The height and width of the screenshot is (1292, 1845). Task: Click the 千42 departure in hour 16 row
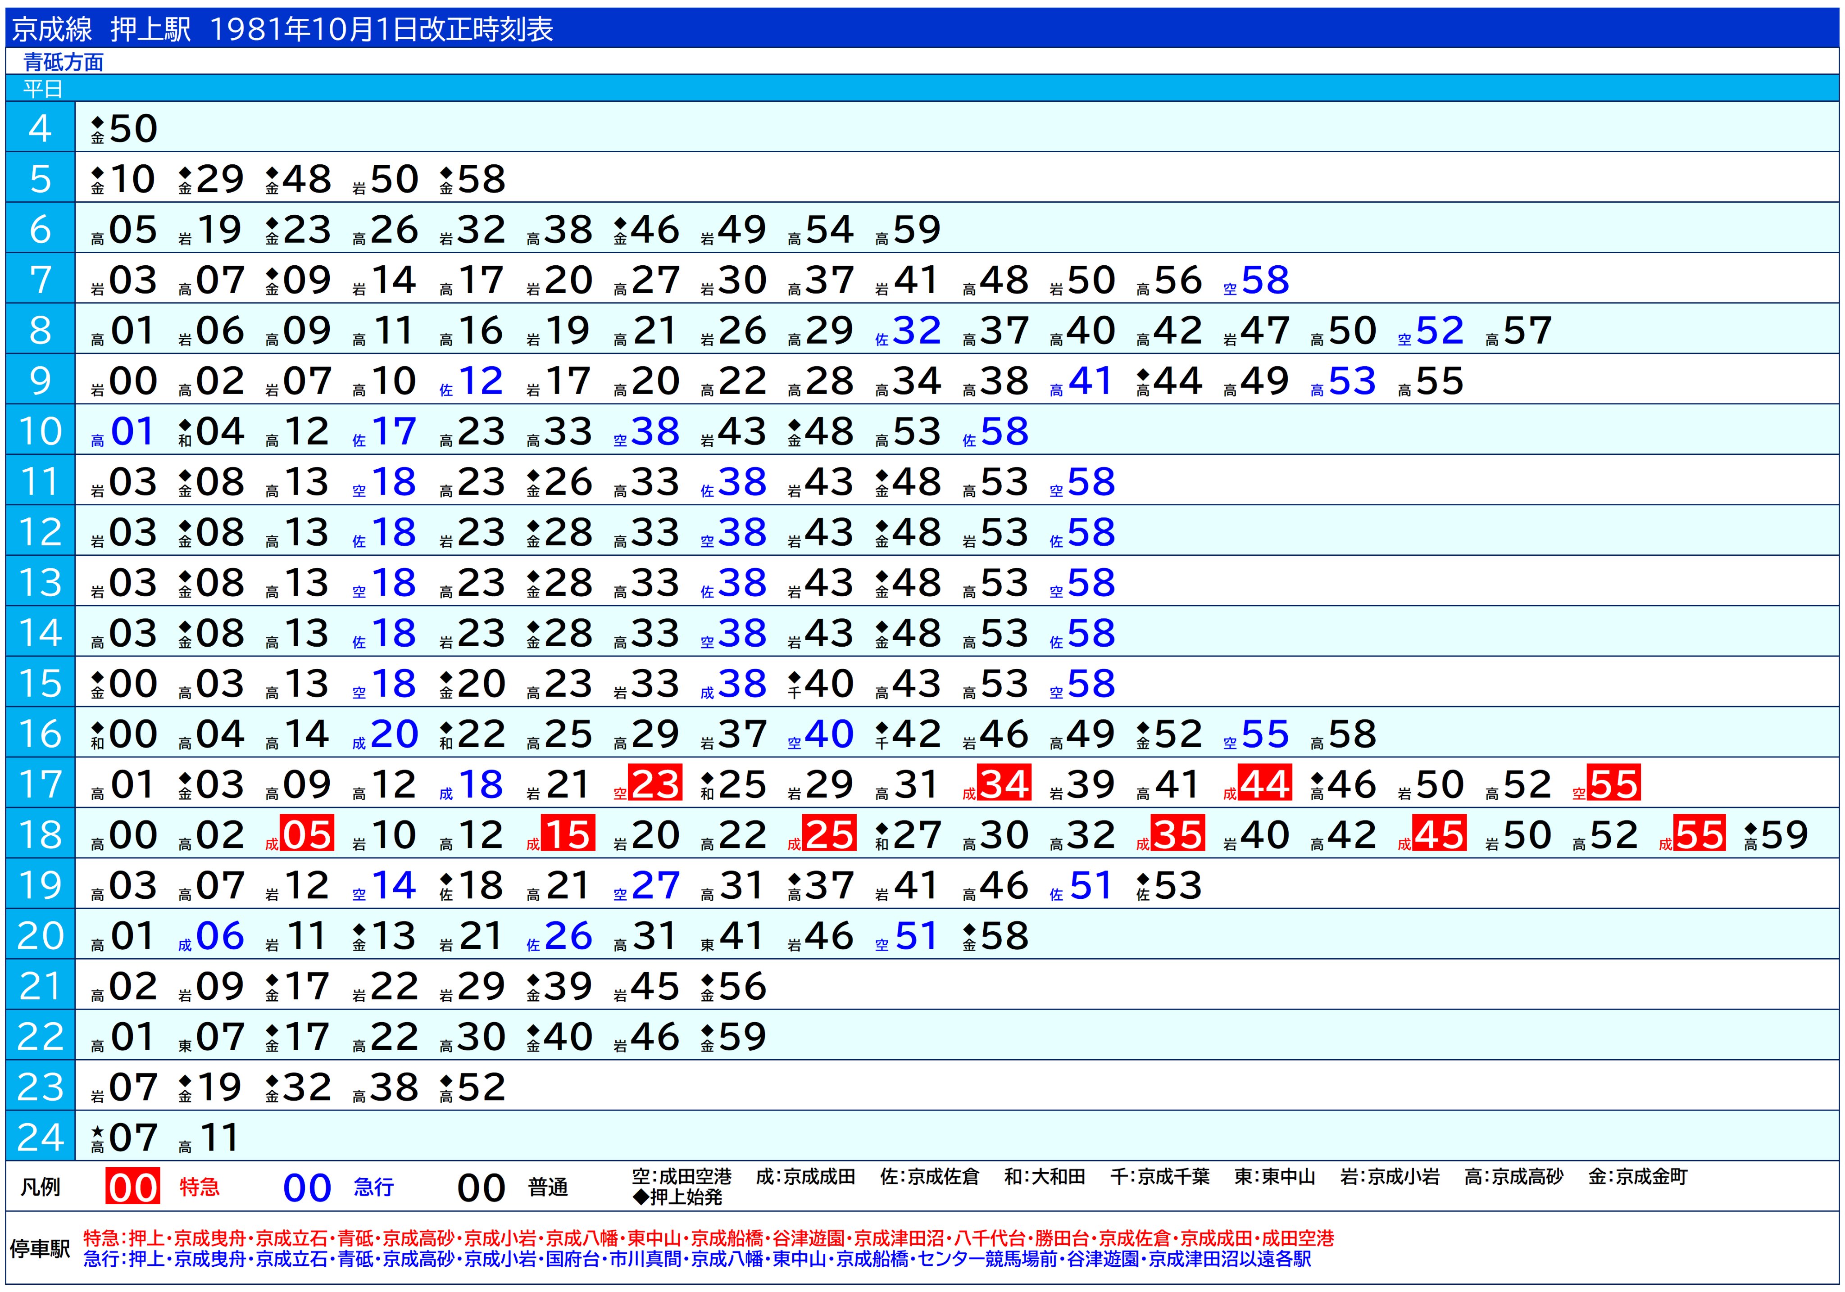908,734
